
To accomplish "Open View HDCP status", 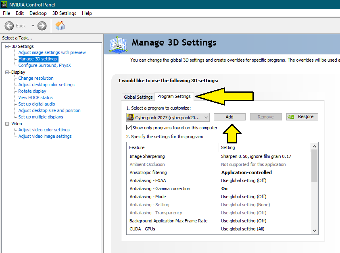I will pos(35,97).
